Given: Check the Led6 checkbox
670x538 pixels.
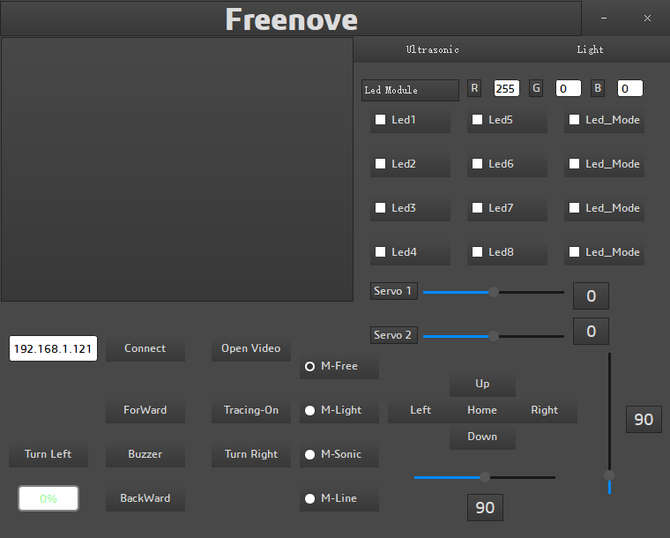Looking at the screenshot, I should [x=477, y=164].
